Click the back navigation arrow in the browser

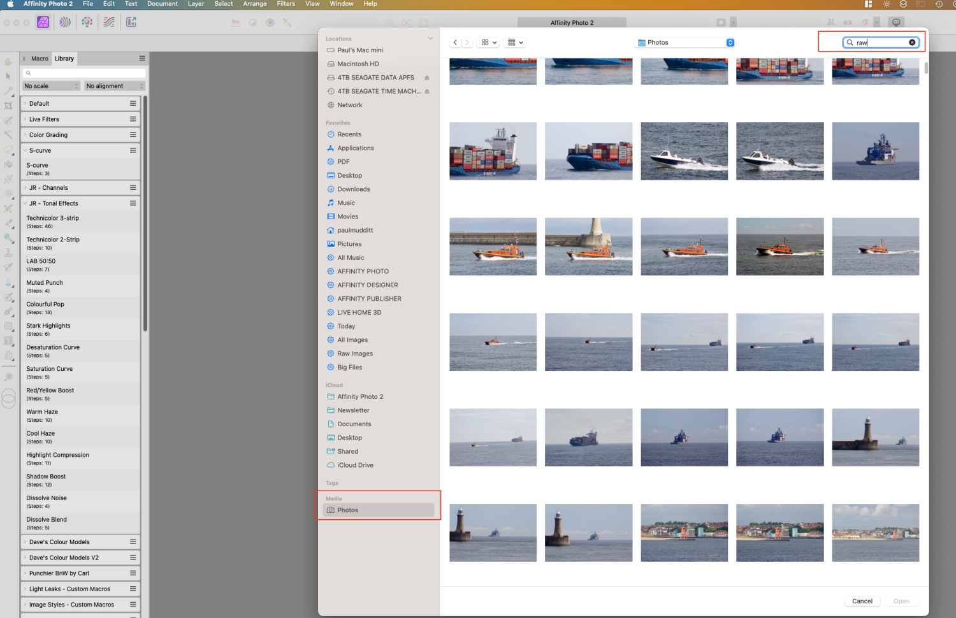click(x=454, y=42)
